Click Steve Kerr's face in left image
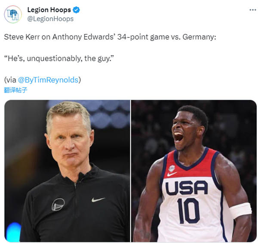This screenshot has height=243, width=258. pos(69,137)
